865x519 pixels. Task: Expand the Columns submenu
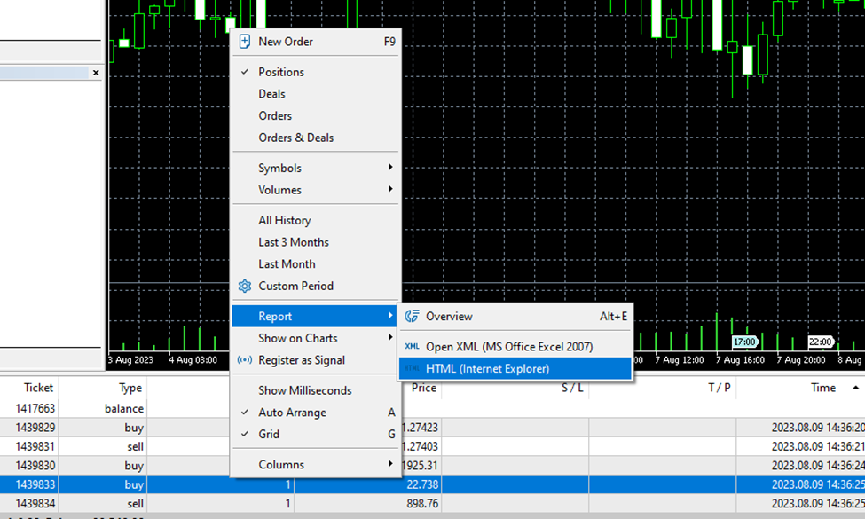coord(316,464)
